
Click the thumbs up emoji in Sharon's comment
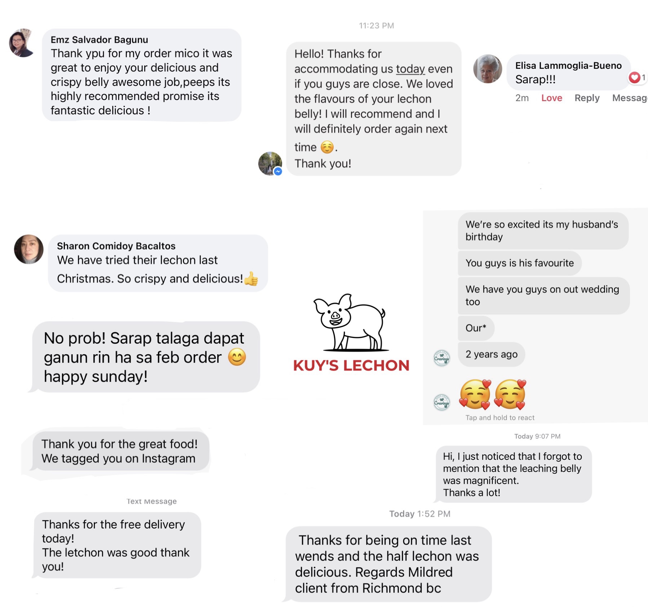coord(252,278)
